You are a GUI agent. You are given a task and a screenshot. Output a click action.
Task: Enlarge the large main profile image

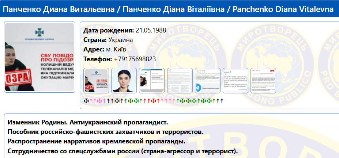(x=39, y=57)
